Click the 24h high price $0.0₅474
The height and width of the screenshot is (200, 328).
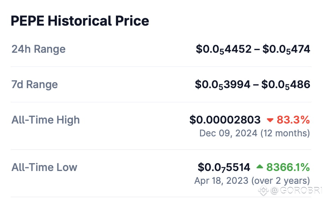pyautogui.click(x=286, y=49)
